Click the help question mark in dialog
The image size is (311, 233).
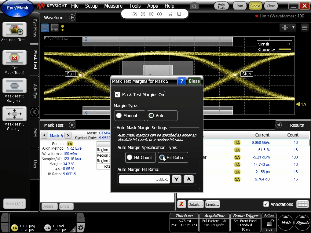click(181, 81)
